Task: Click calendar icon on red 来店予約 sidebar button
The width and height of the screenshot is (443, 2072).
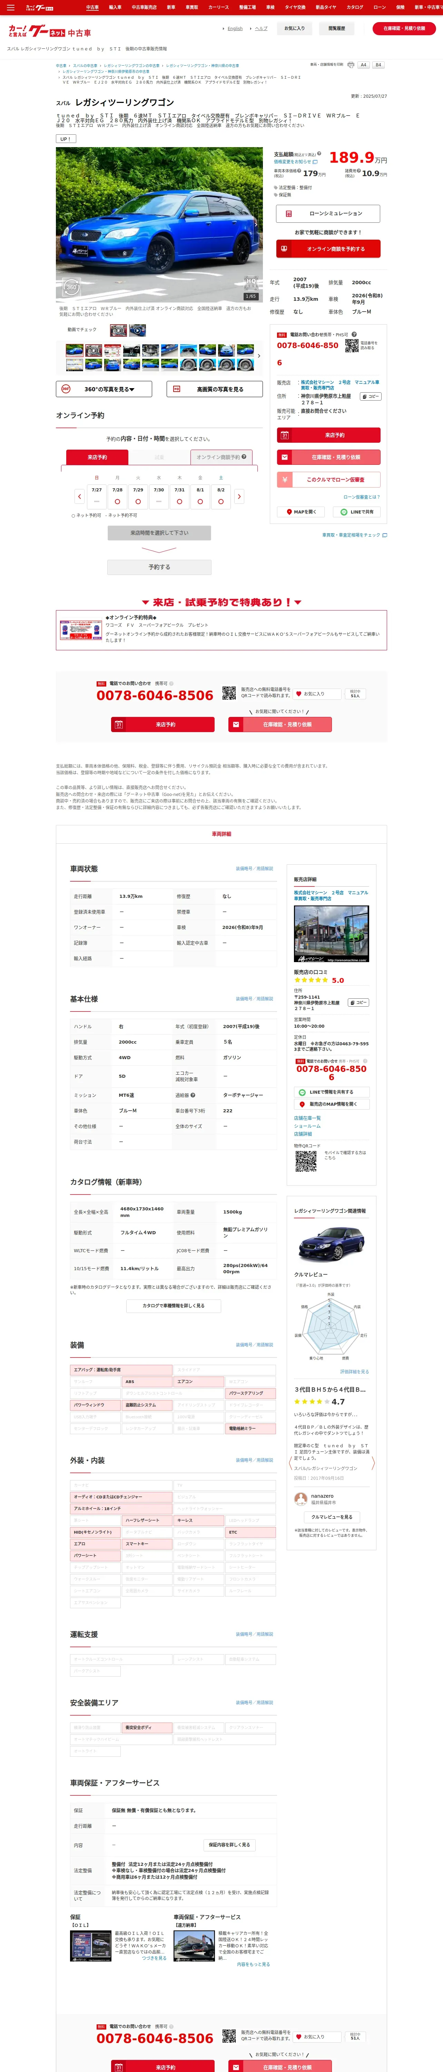Action: click(284, 435)
